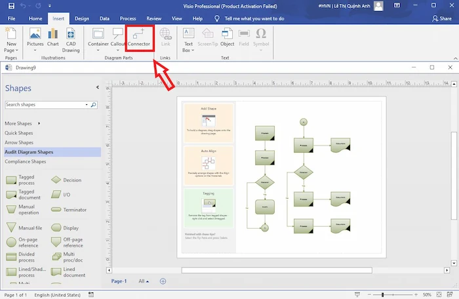The image size is (459, 299).
Task: Select the Page-1 tab
Action: 119,281
